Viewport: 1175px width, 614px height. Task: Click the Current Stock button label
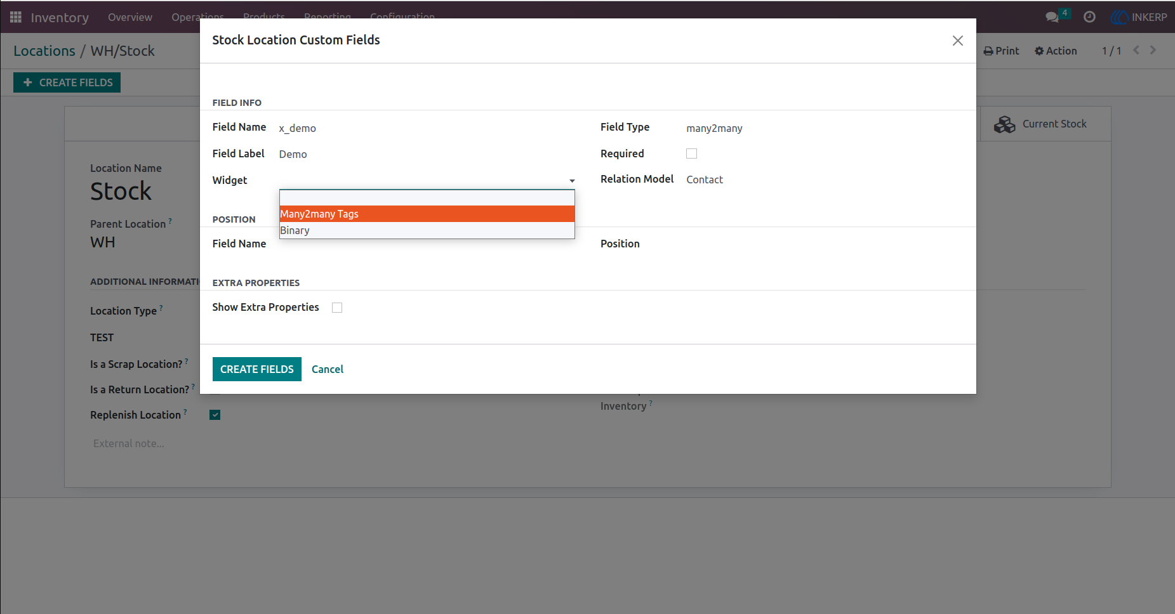point(1054,124)
